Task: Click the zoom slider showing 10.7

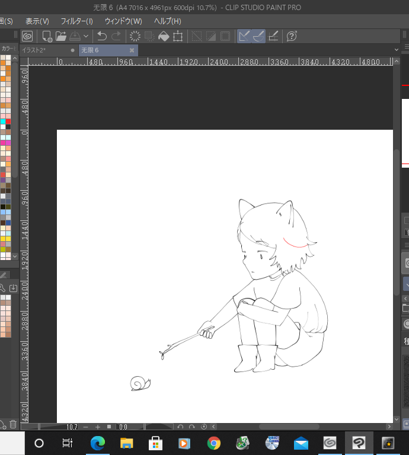Action: (50, 427)
